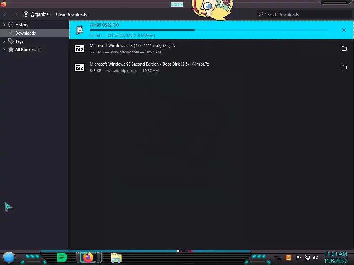Click Clear Downloads
Image resolution: width=354 pixels, height=265 pixels.
tap(71, 14)
